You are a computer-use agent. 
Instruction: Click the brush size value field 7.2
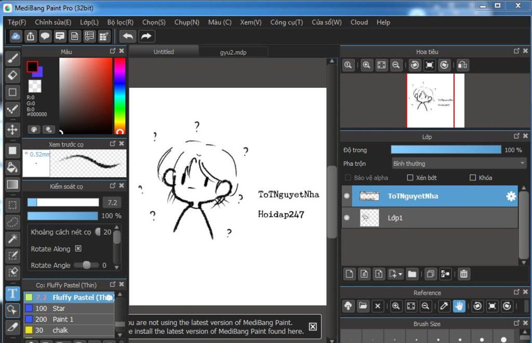click(x=112, y=203)
